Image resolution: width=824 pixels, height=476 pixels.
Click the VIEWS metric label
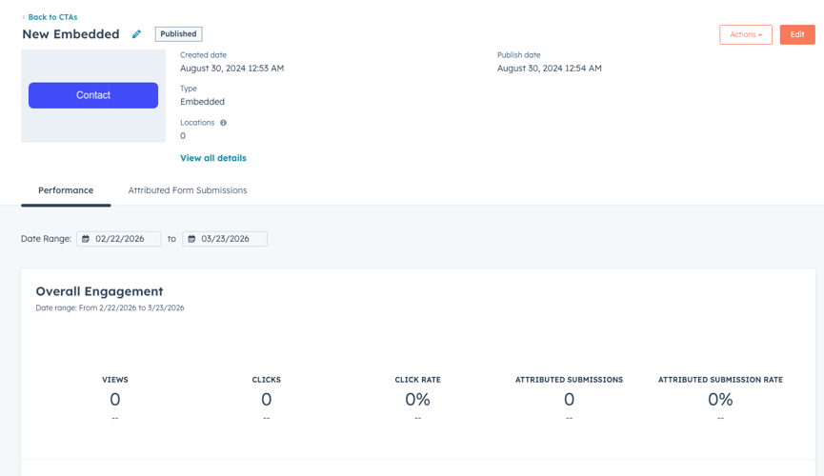[115, 380]
